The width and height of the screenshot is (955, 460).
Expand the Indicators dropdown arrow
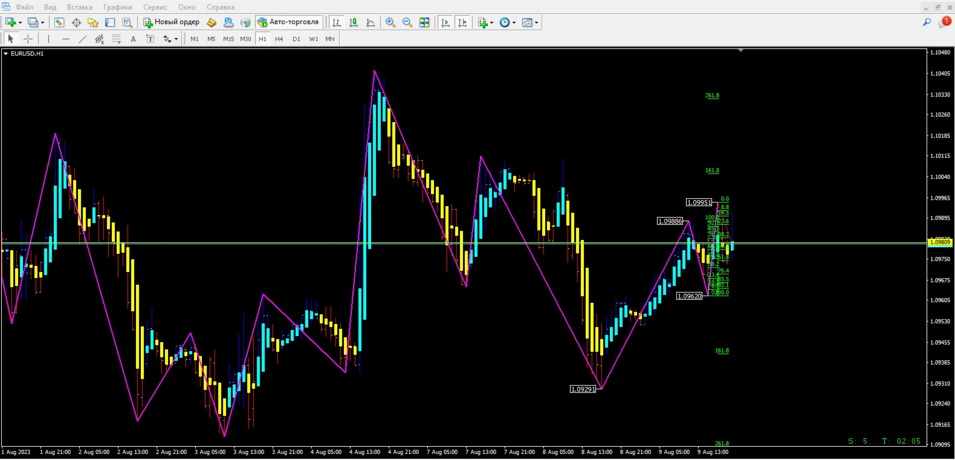click(491, 23)
